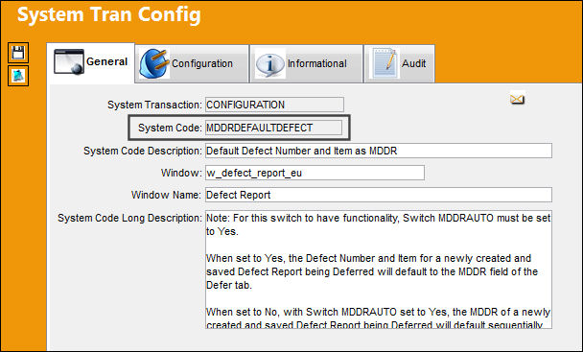Click the Save floppy disk icon
583x352 pixels.
point(18,53)
